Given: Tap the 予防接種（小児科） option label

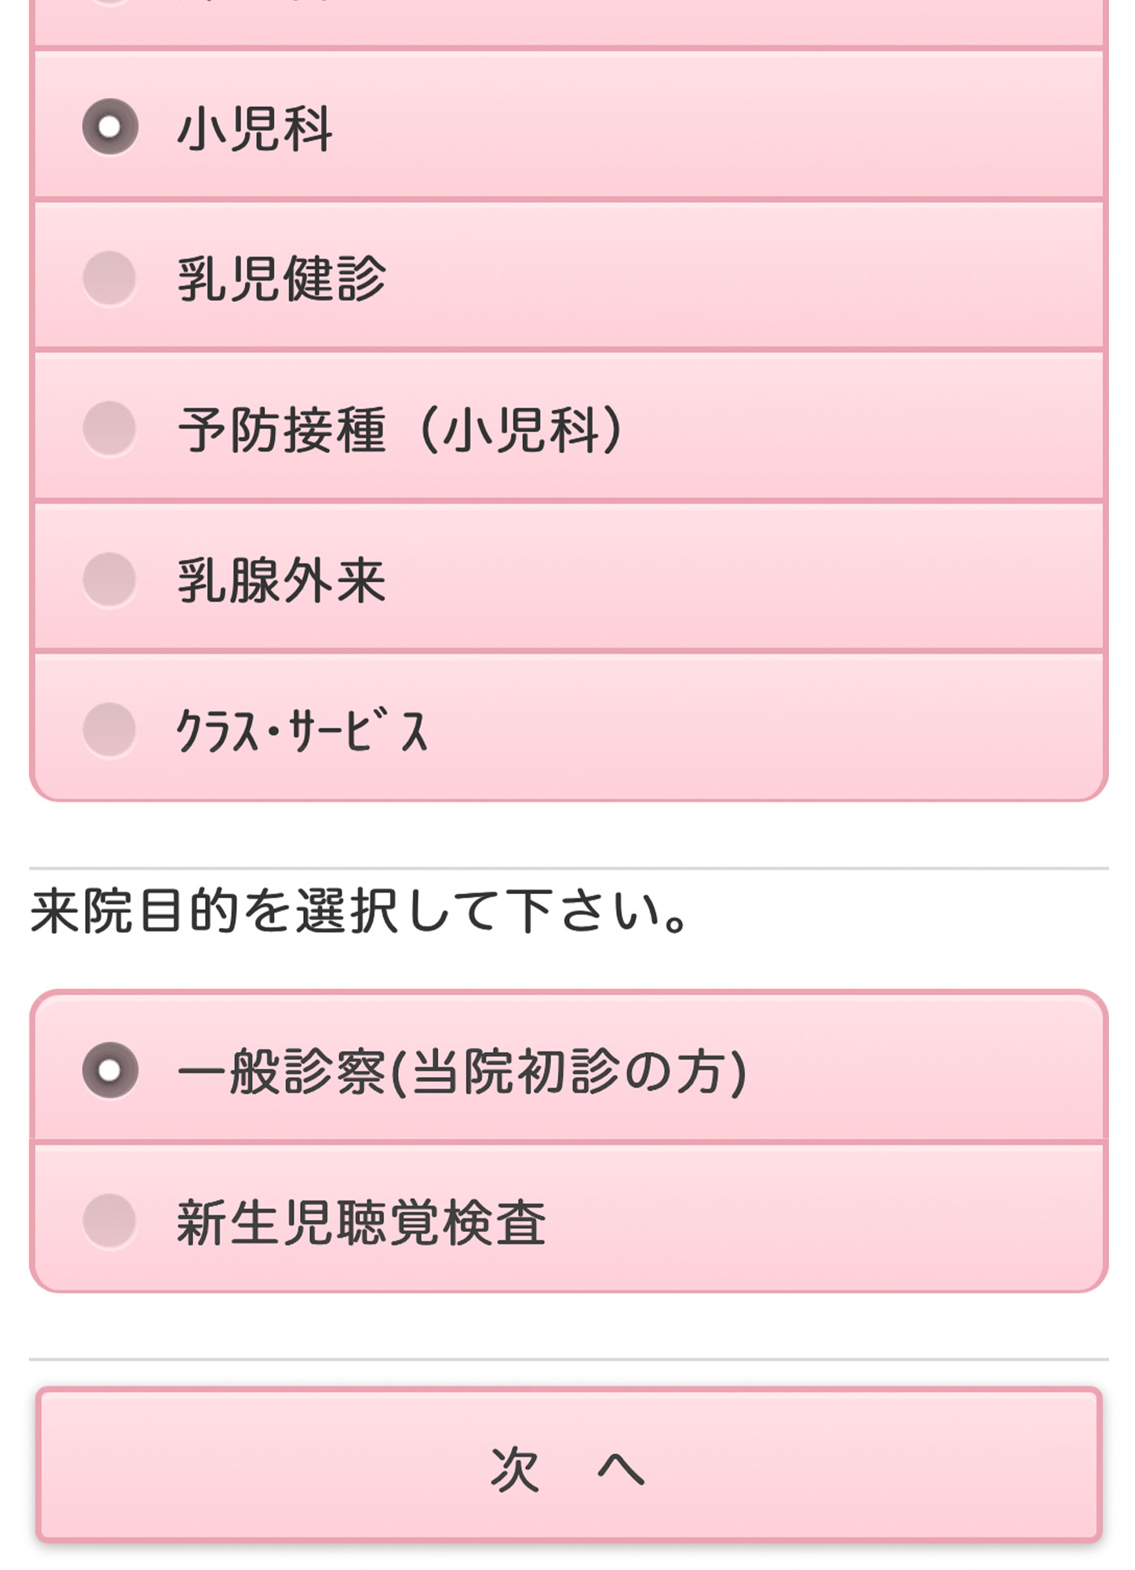Looking at the screenshot, I should (x=401, y=430).
